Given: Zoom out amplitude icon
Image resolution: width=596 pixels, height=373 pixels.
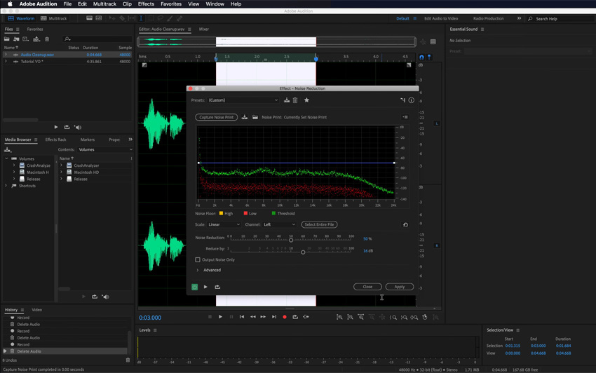Looking at the screenshot, I should click(x=350, y=317).
